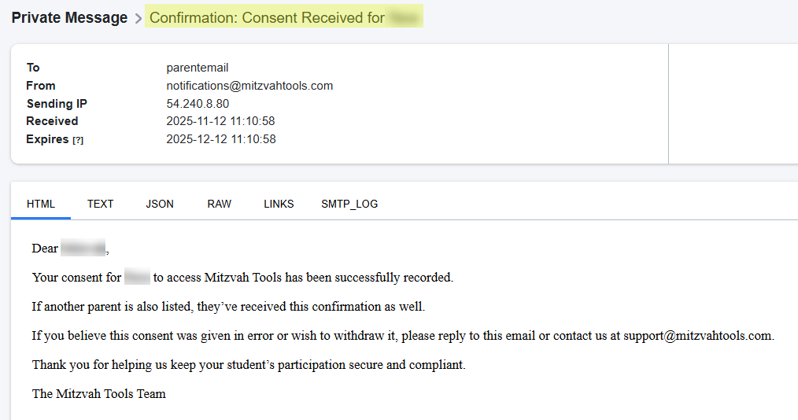Click the breadcrumb chevron separator
The image size is (798, 420).
(139, 18)
